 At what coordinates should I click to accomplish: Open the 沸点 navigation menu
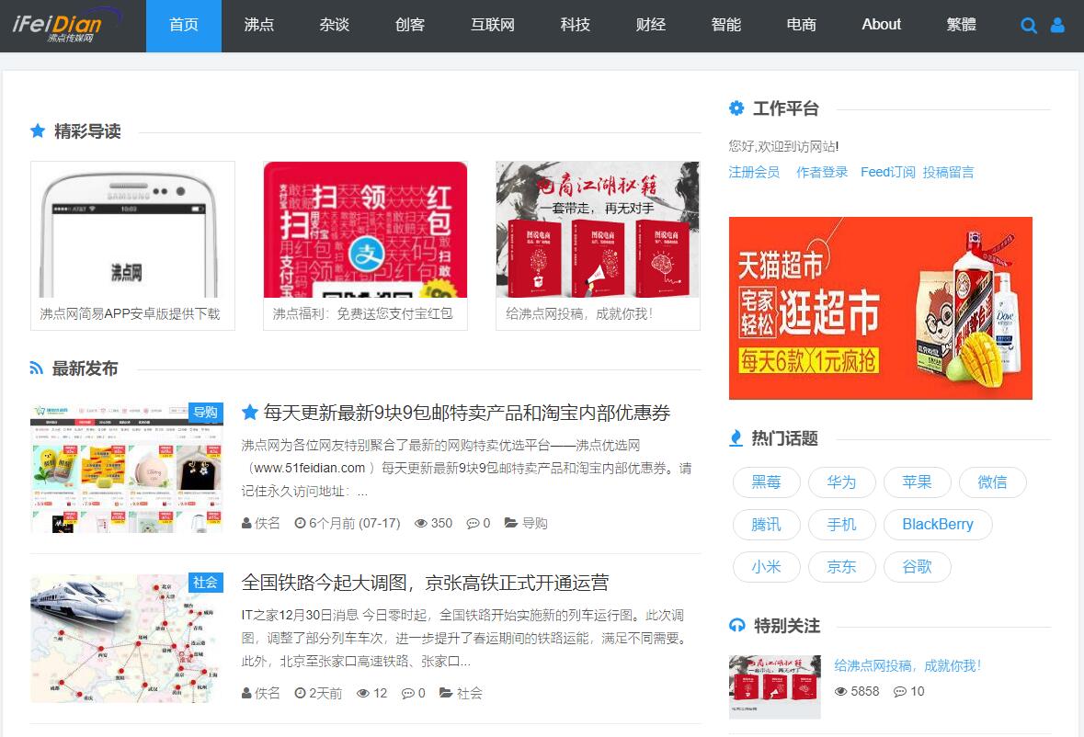tap(259, 26)
